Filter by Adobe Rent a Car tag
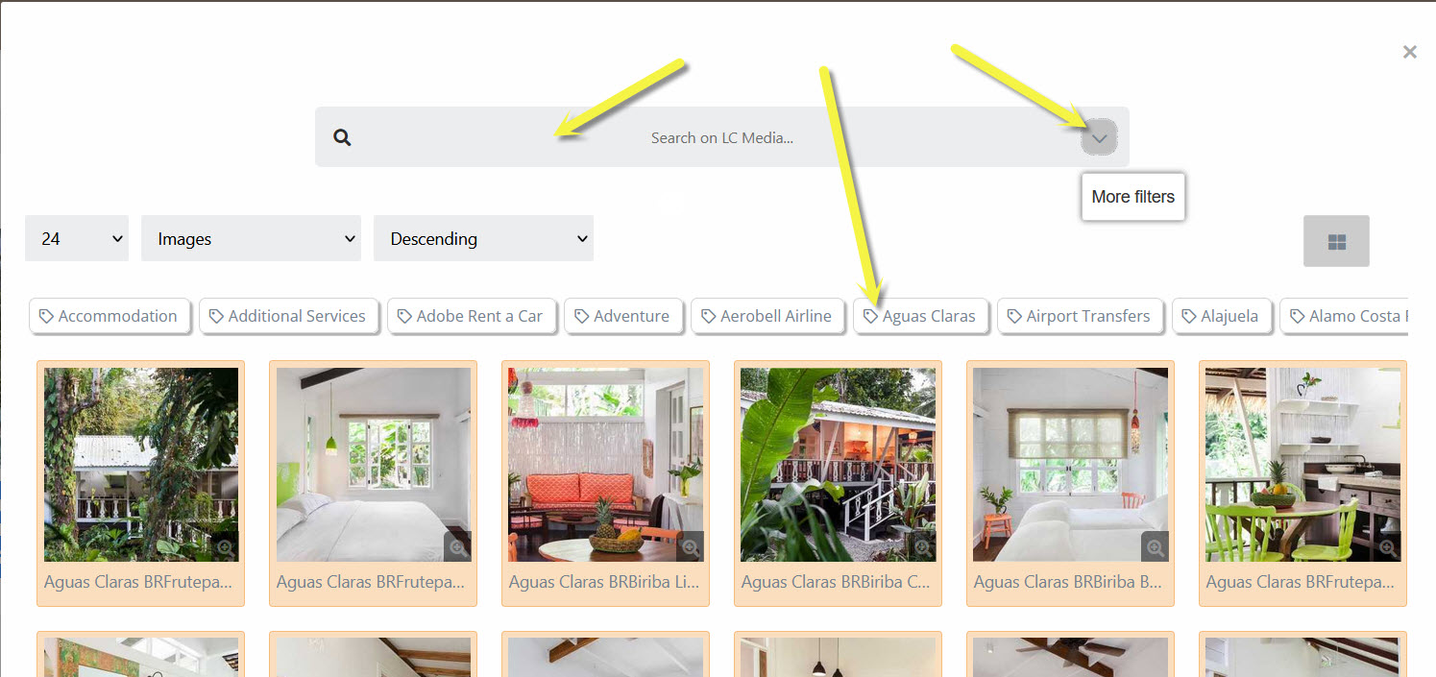 [x=471, y=316]
